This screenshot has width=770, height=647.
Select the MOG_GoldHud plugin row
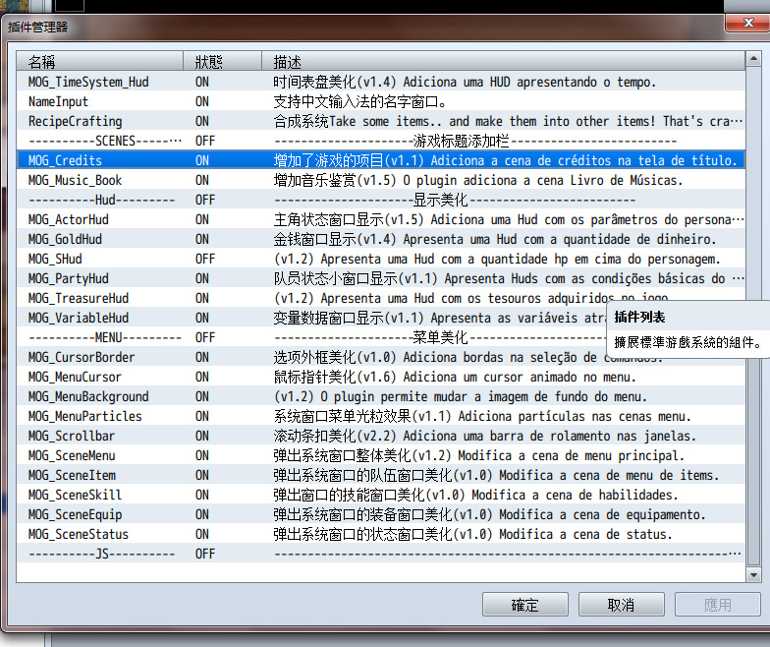click(381, 239)
